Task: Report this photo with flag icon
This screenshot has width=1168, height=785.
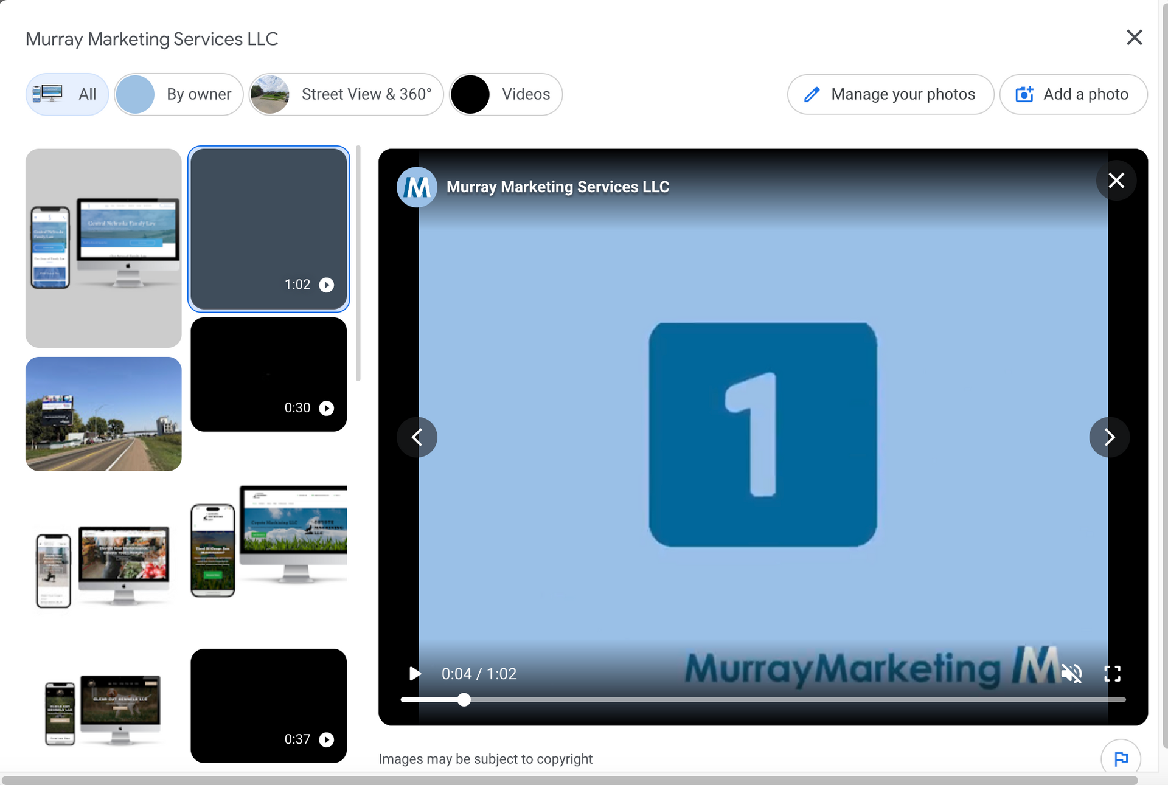Action: [x=1121, y=758]
